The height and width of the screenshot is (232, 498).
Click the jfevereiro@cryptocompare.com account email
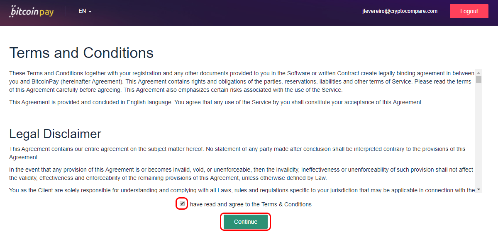400,11
